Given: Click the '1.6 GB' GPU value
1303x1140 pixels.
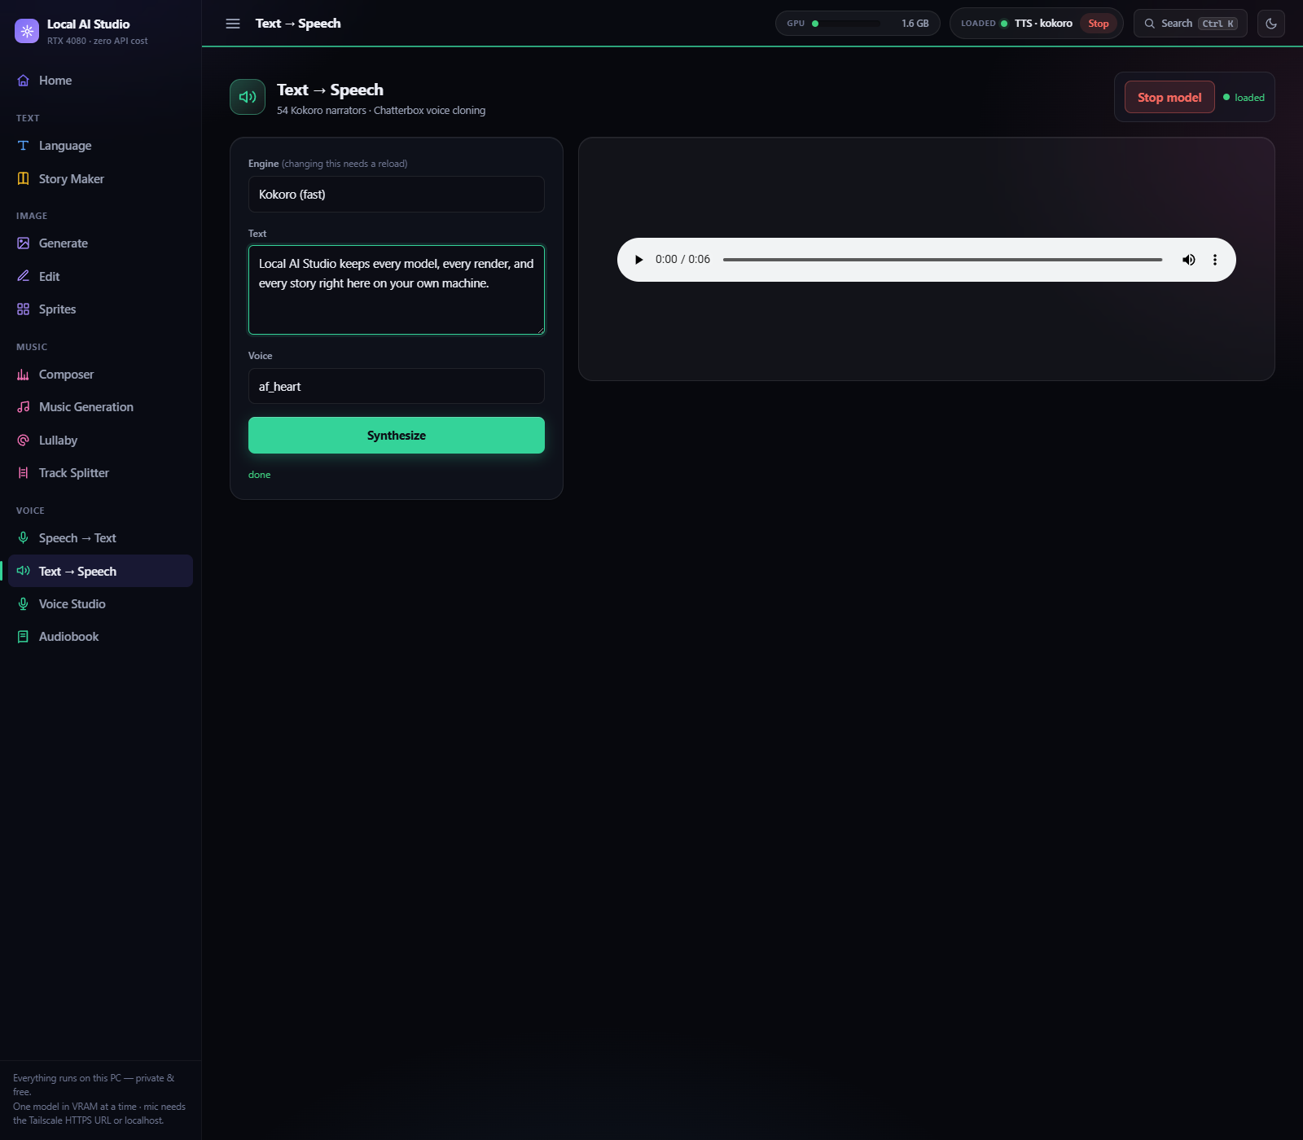Looking at the screenshot, I should 915,24.
